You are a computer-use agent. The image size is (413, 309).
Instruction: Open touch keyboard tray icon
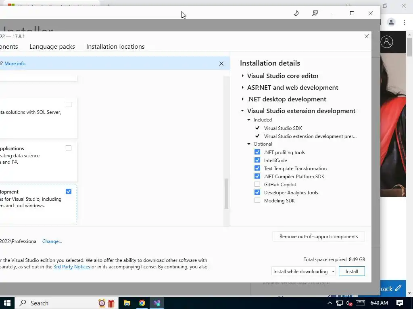(x=360, y=303)
